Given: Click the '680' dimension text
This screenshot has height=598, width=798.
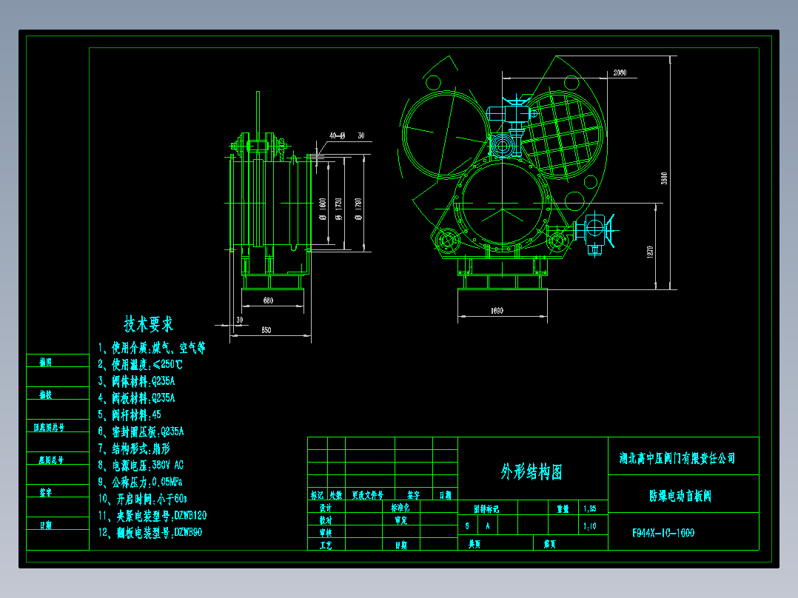Looking at the screenshot, I should coord(268,300).
